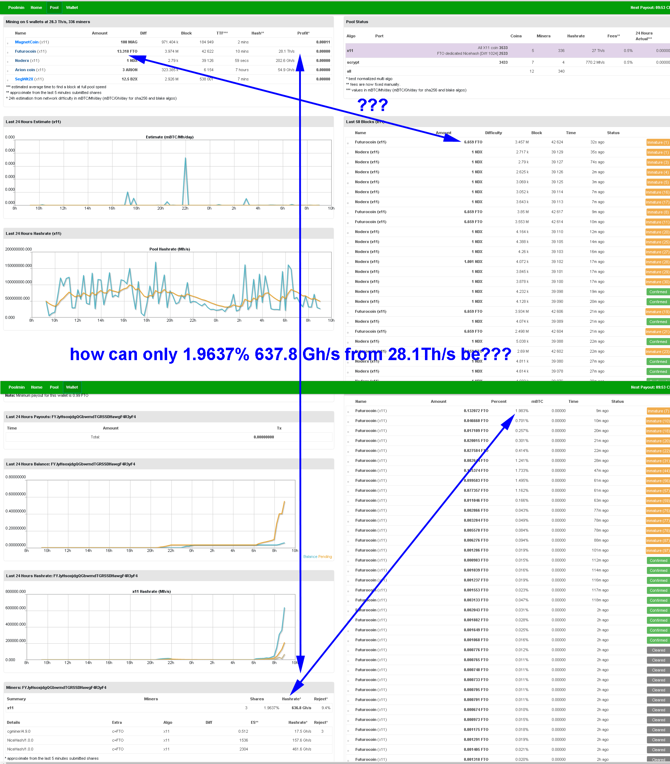Viewport: 670px width, 764px height.
Task: Select the active Pool tab in the upper navigation bar
Action: [54, 7]
